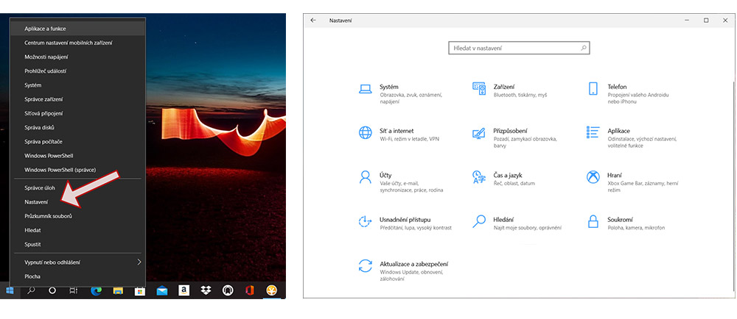Open Microsoft Edge from the taskbar
The height and width of the screenshot is (319, 737).
96,290
